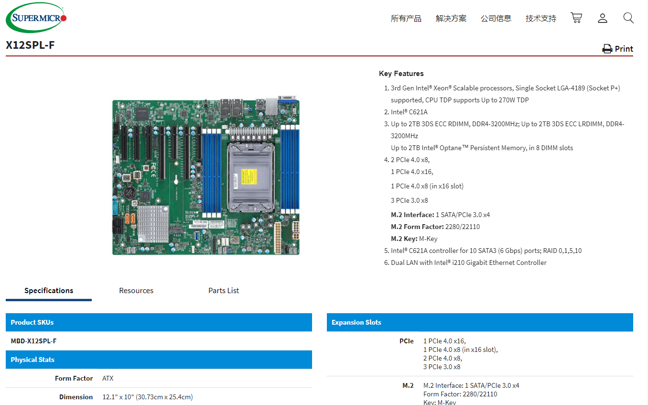The height and width of the screenshot is (405, 648).
Task: Click the search magnifier icon
Action: pos(628,18)
